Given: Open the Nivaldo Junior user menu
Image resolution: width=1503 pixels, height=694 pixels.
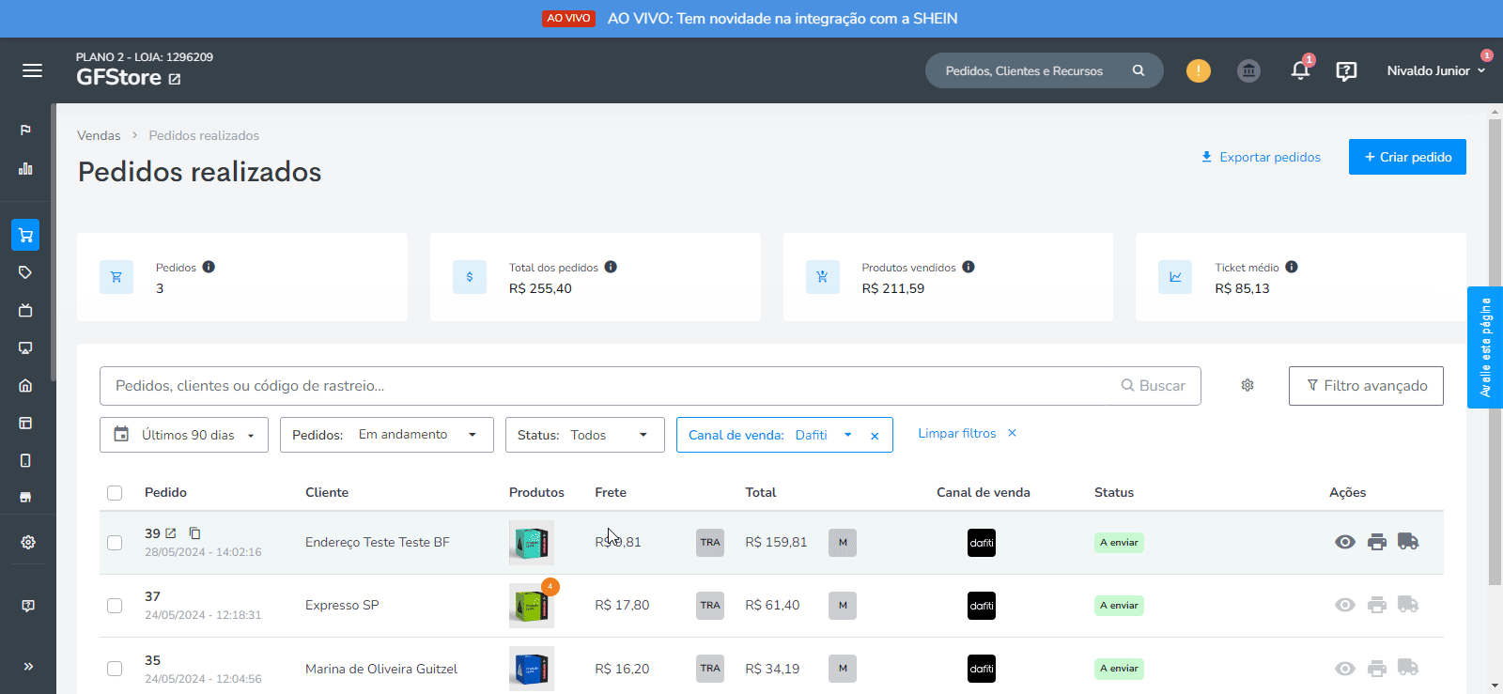Looking at the screenshot, I should pyautogui.click(x=1435, y=70).
